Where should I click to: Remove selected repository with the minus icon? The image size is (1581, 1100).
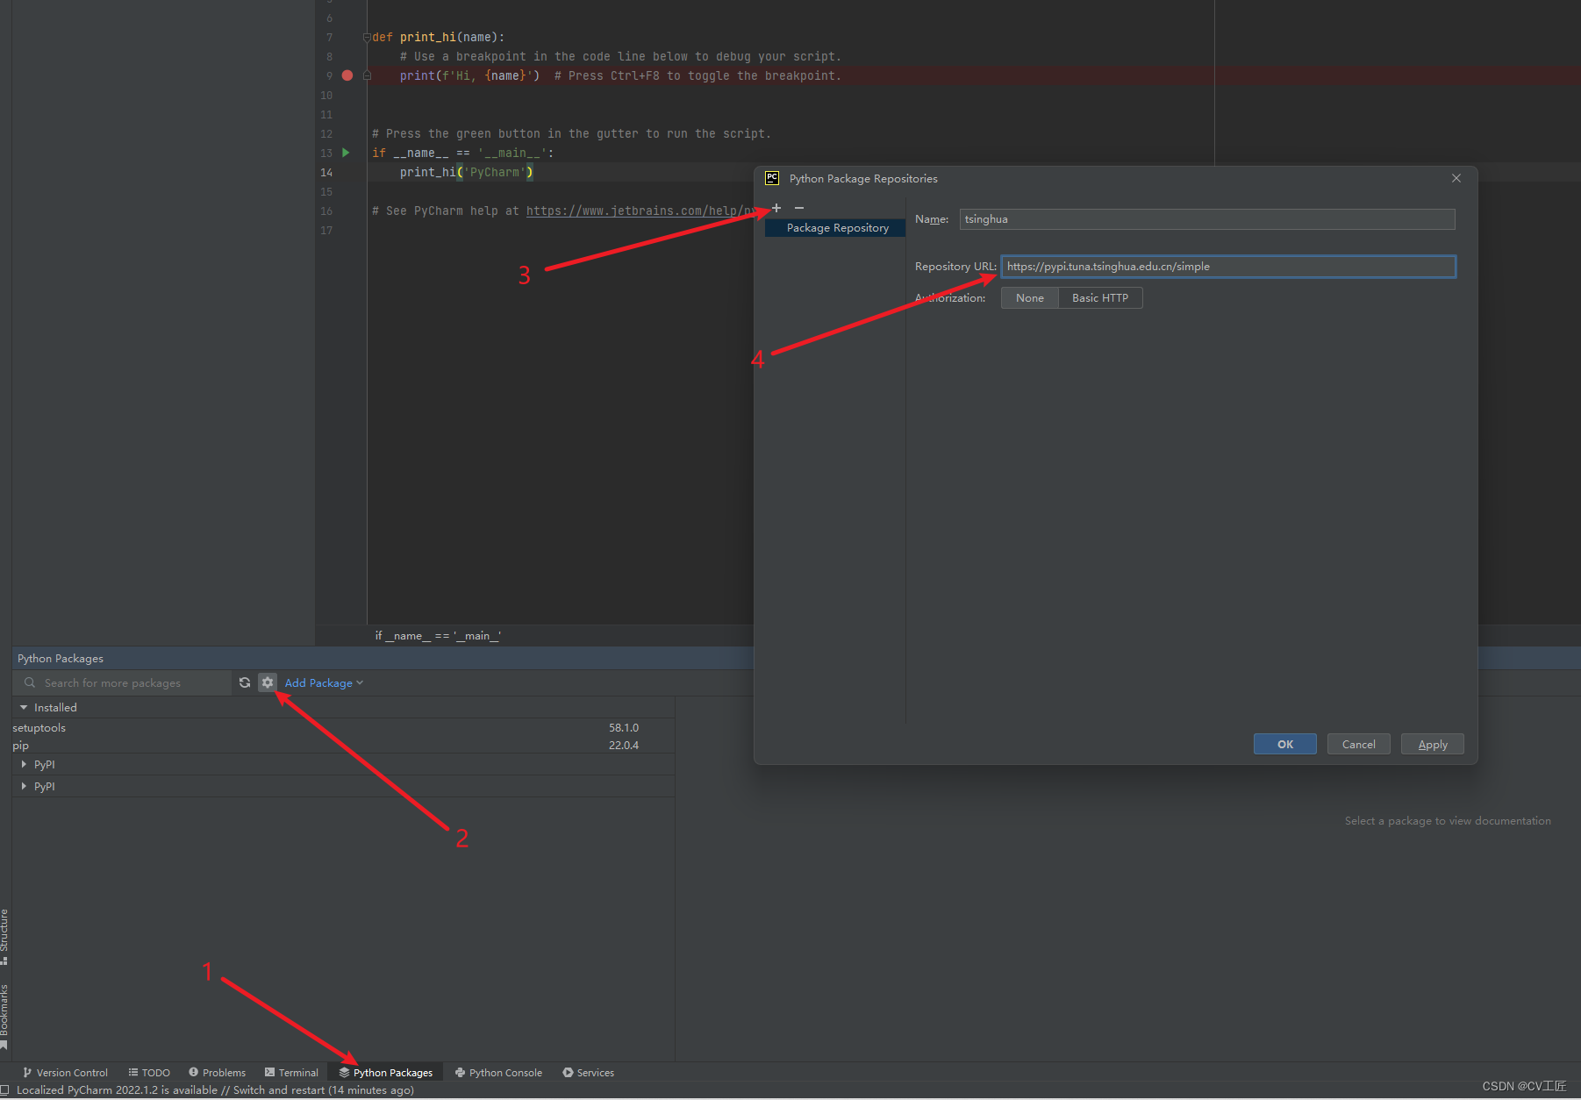[x=799, y=208]
